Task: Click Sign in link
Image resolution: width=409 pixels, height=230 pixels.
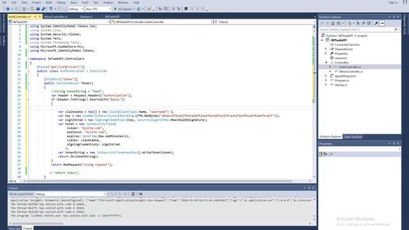Action: (x=393, y=3)
